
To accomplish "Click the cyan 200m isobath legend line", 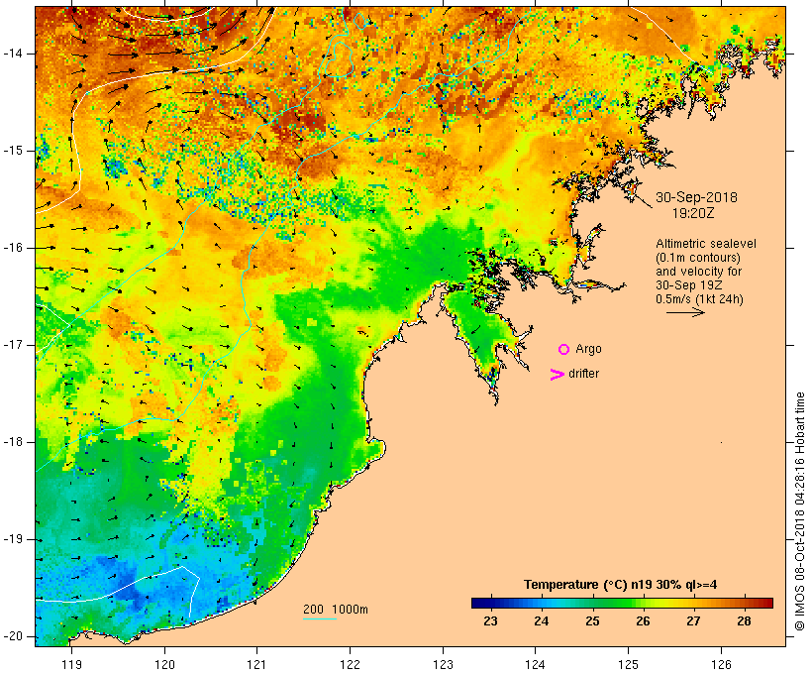I will coord(320,618).
